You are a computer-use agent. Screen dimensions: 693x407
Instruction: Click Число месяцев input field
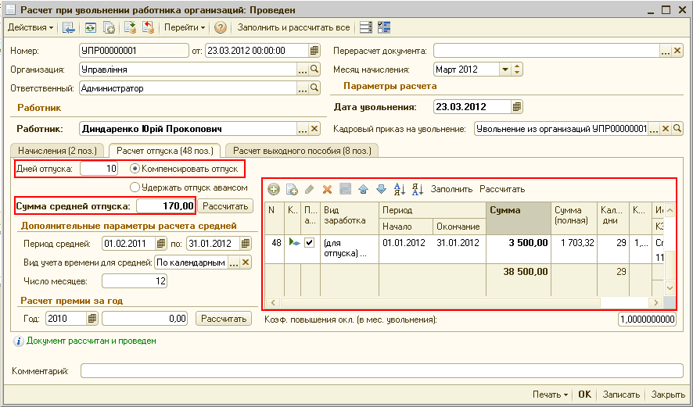(135, 281)
